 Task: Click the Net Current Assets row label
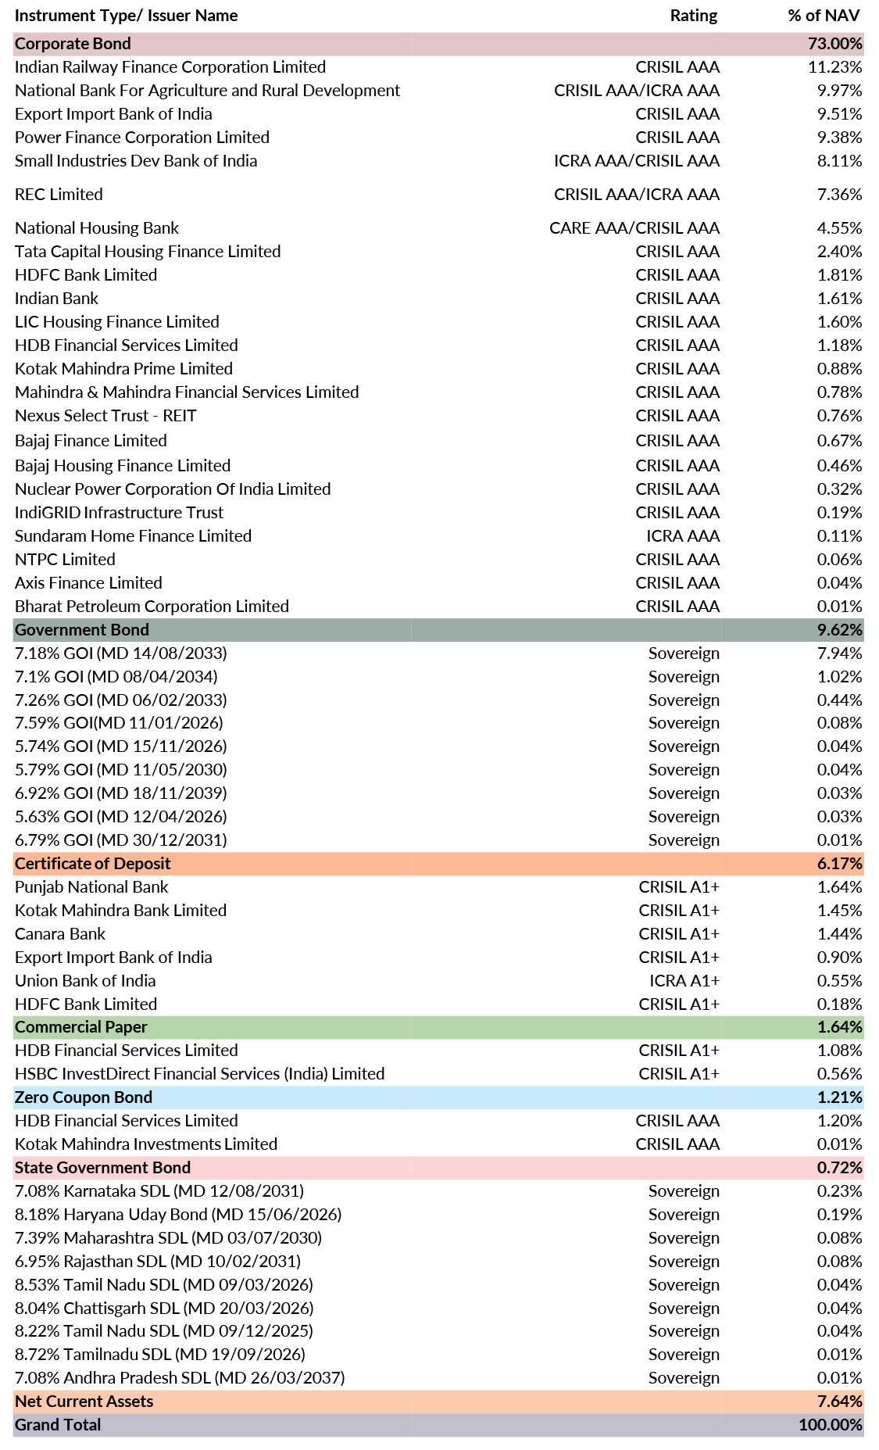tap(84, 1402)
